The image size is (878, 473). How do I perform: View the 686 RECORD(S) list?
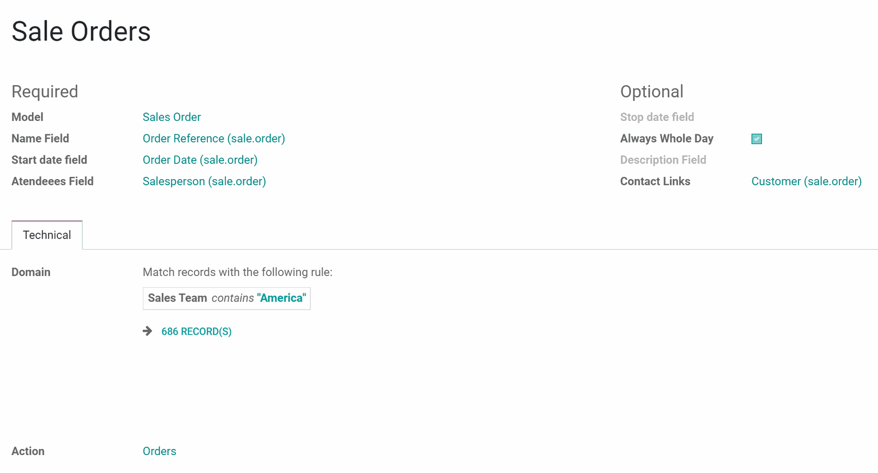[x=196, y=331]
